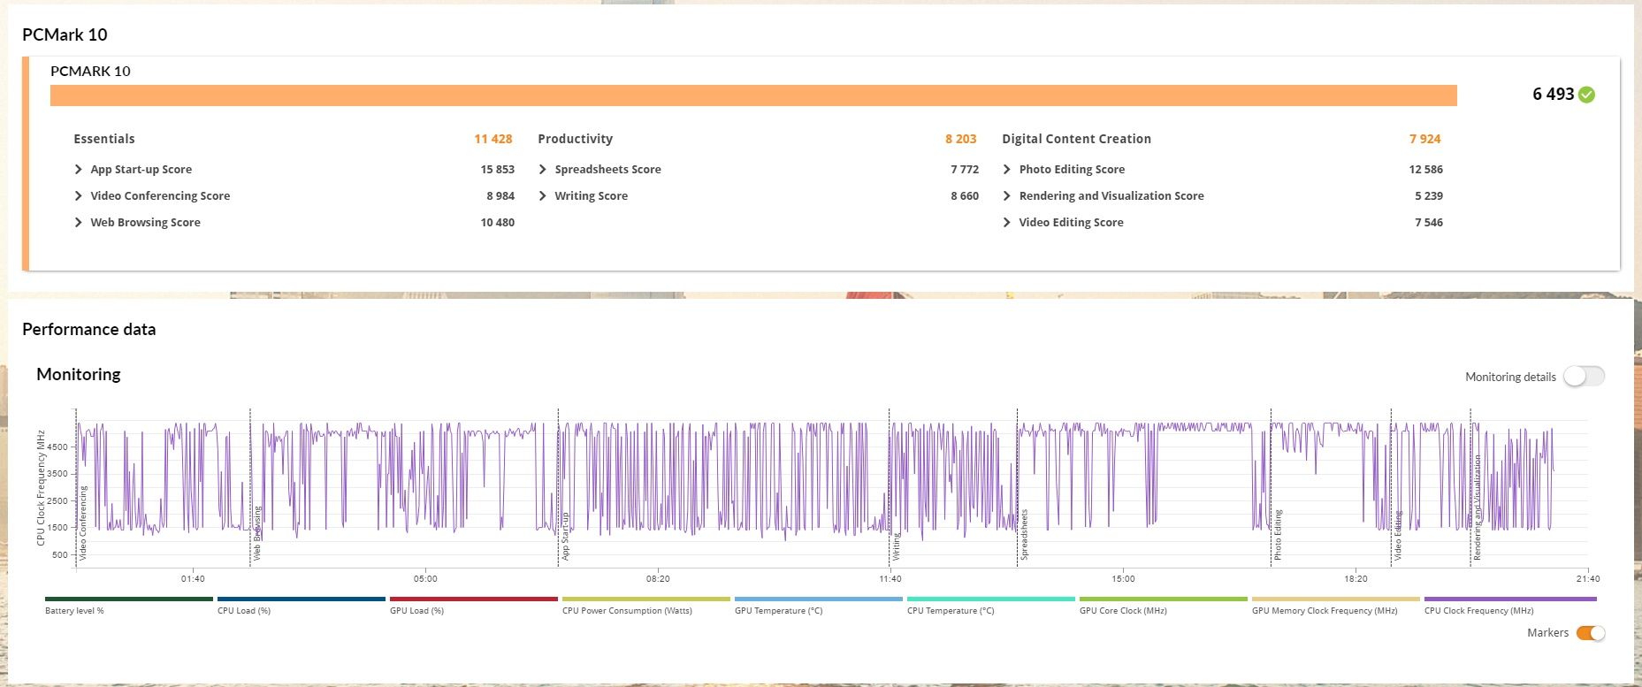Viewport: 1642px width, 687px height.
Task: Select the Web Browsing chart marker
Action: [257, 533]
